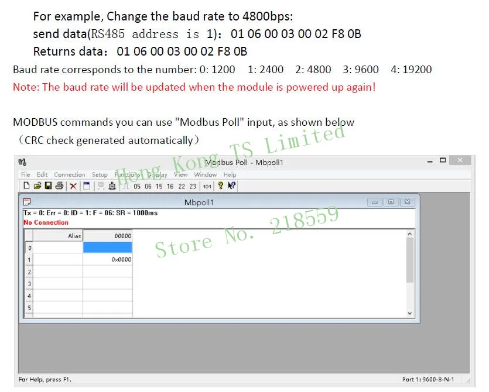
Task: Select function 15 in toolbar
Action: coord(159,186)
